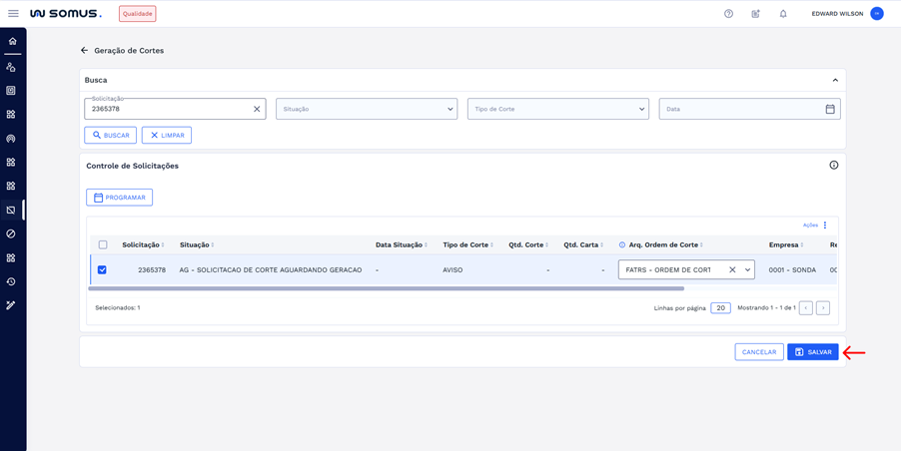This screenshot has width=901, height=451.
Task: Open the history clock icon in the sidebar
Action: click(11, 281)
